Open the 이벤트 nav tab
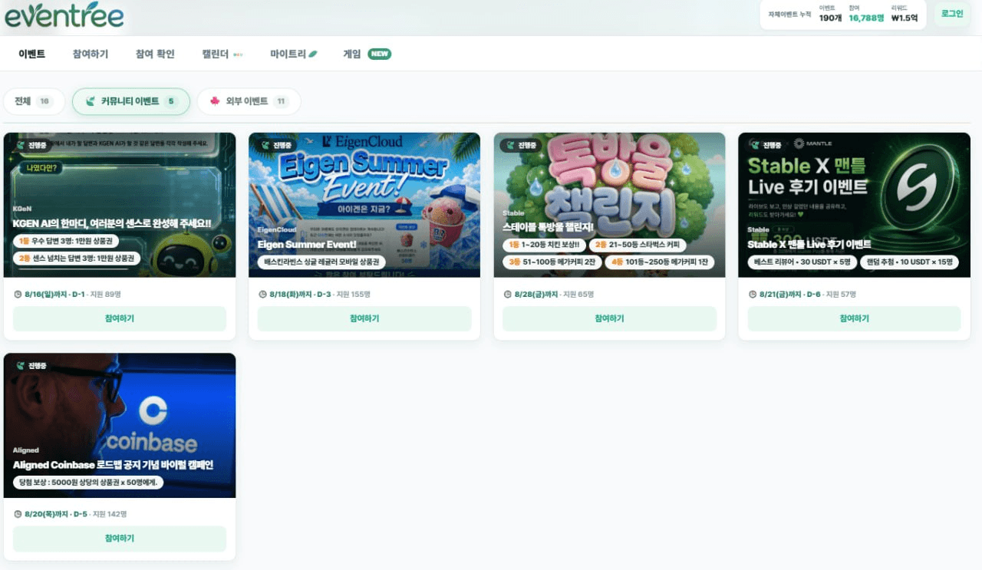Viewport: 982px width, 570px height. pos(31,54)
